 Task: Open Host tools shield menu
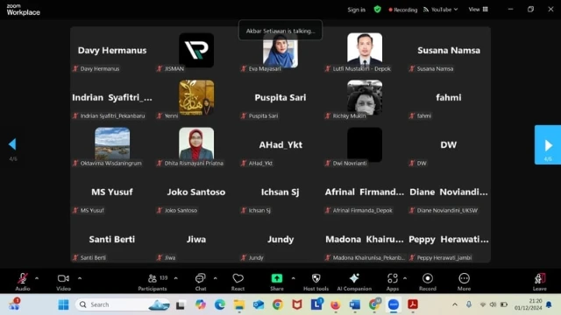316,282
